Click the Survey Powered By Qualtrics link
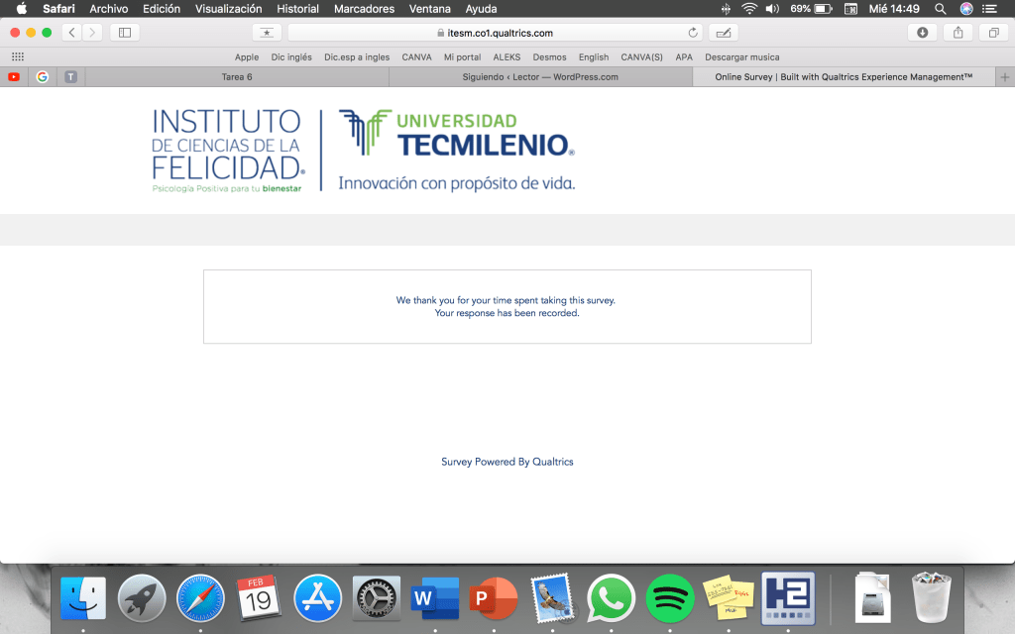The image size is (1015, 634). click(x=507, y=462)
